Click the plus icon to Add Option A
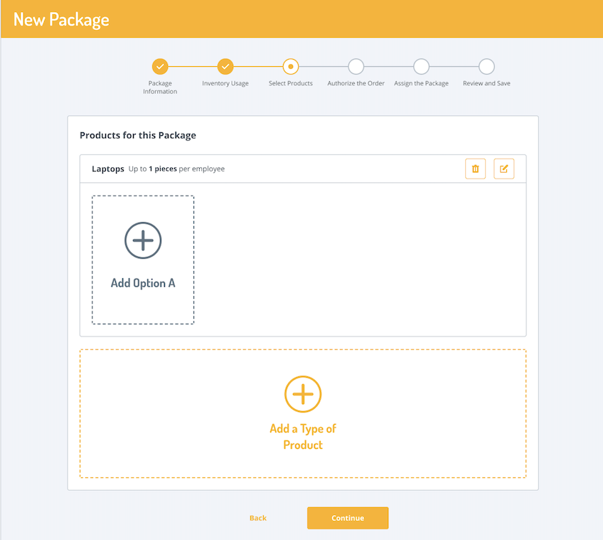Viewport: 603px width, 540px height. [143, 240]
